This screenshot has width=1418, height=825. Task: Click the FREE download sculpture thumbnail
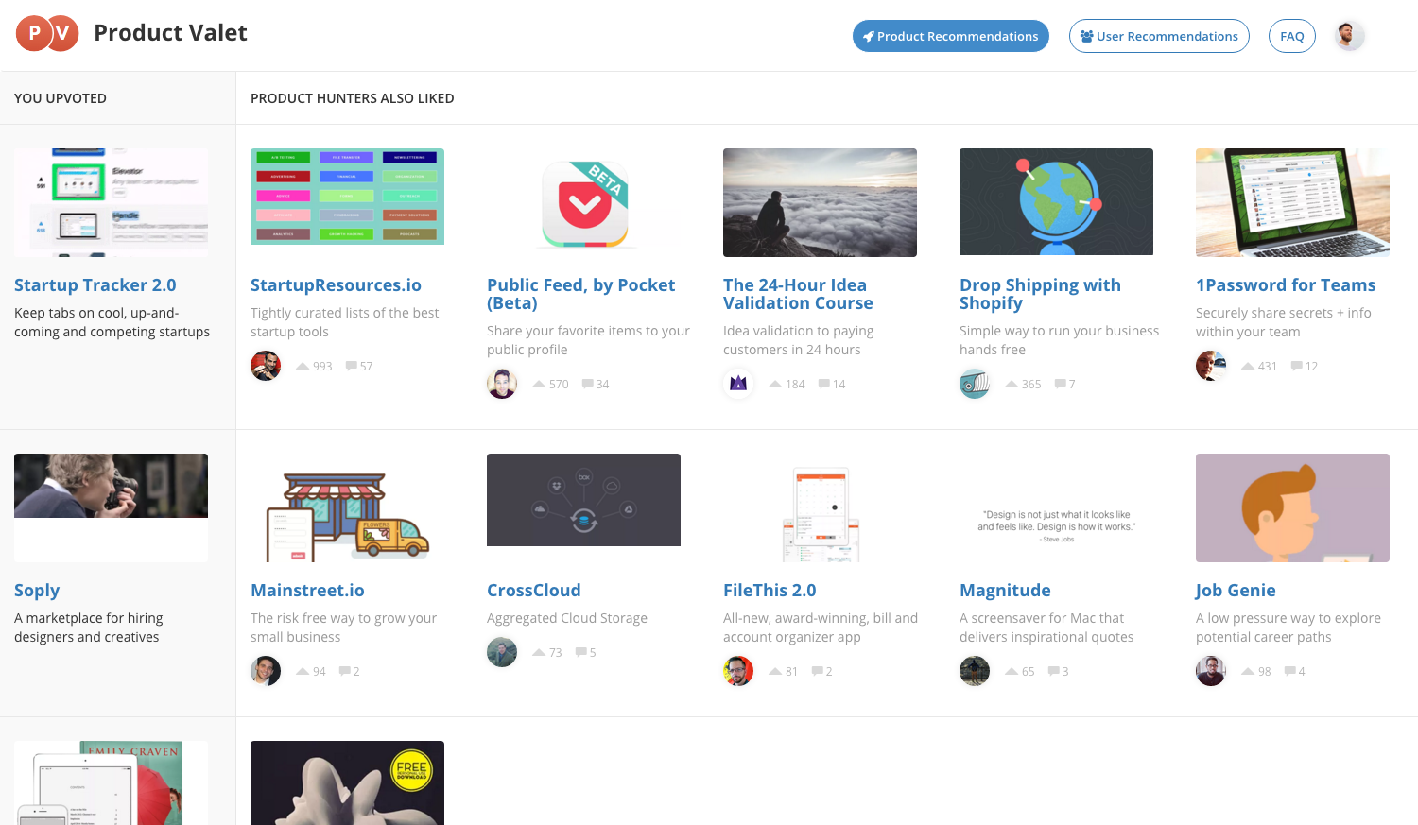click(347, 782)
